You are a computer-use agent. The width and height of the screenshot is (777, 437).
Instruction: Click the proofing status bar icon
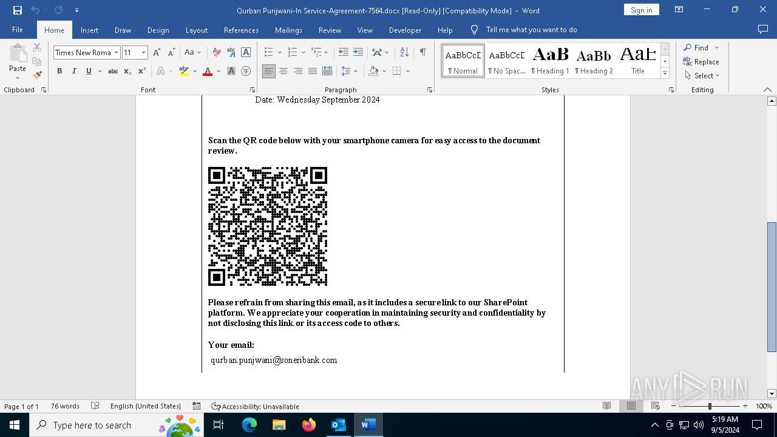pyautogui.click(x=95, y=406)
